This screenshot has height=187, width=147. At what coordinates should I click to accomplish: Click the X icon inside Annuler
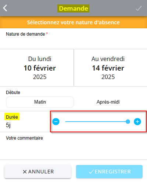pyautogui.click(x=25, y=172)
